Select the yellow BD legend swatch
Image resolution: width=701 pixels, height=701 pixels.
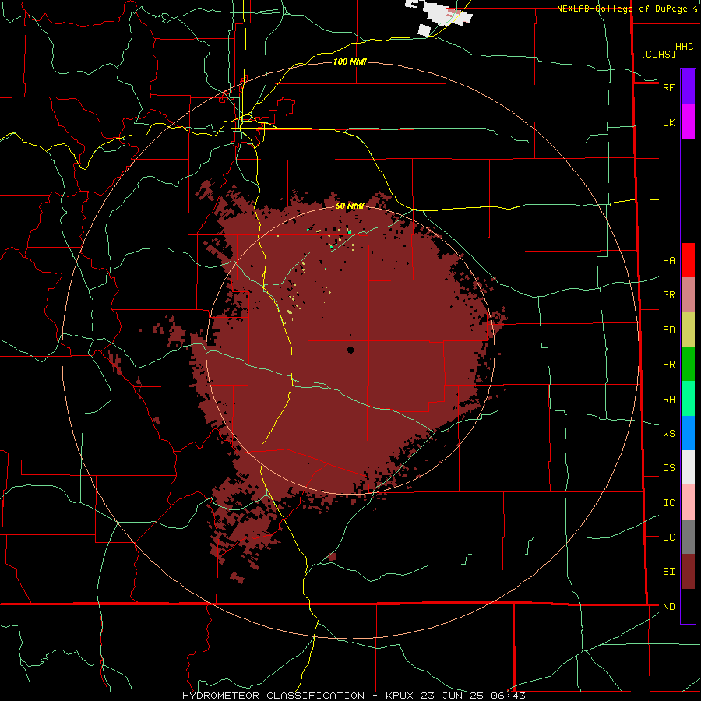[x=688, y=330]
